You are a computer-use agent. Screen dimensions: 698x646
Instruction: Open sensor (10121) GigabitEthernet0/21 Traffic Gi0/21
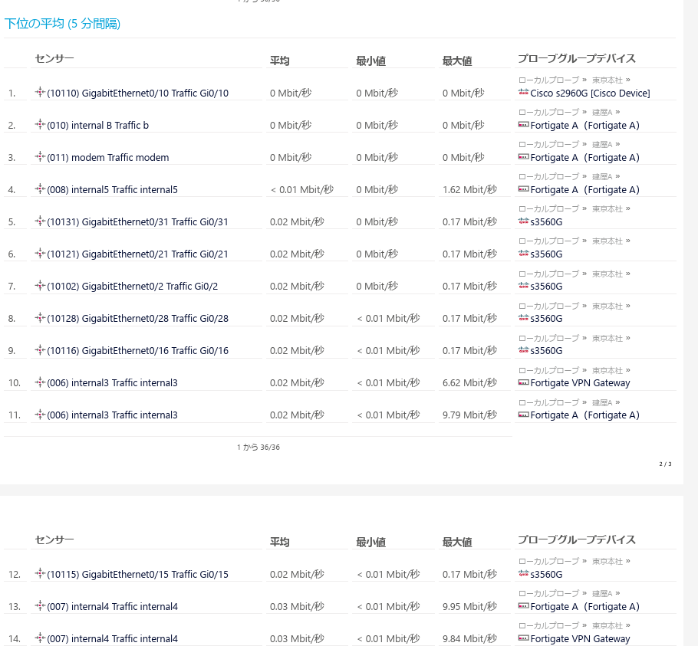click(x=137, y=254)
